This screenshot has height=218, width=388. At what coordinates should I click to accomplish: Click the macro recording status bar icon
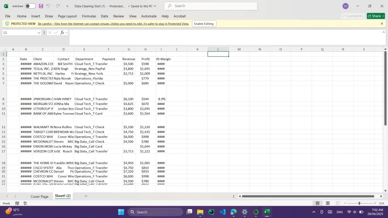(x=17, y=203)
